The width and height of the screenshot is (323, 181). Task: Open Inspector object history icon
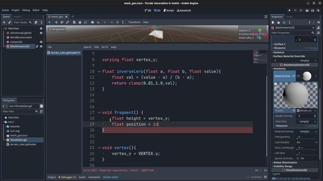tap(318, 22)
